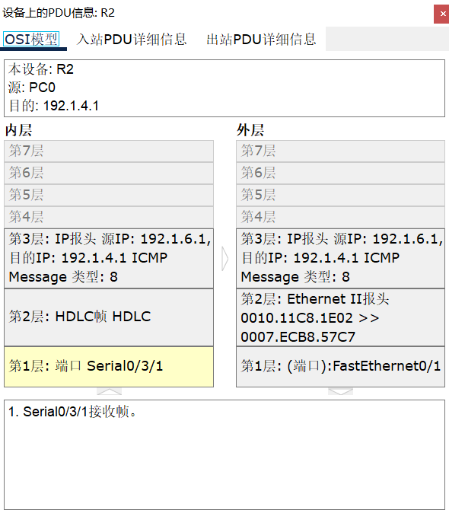Click the right arrow between inner and outer layers
This screenshot has width=449, height=513.
pos(225,259)
